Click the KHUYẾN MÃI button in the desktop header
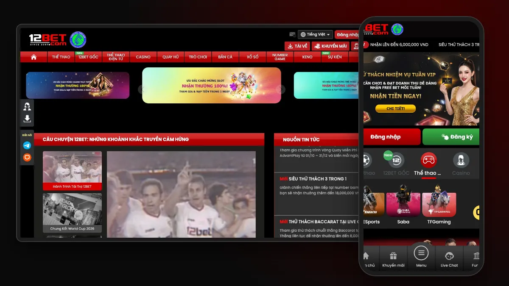 point(330,46)
